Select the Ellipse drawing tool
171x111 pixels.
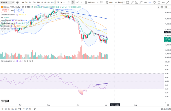[x=154, y=3]
